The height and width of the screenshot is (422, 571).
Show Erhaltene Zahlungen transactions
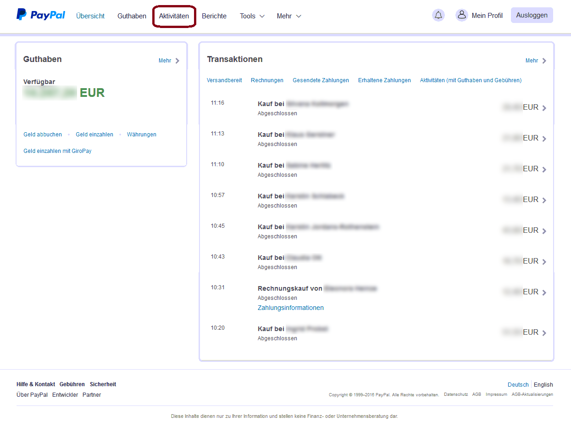384,80
